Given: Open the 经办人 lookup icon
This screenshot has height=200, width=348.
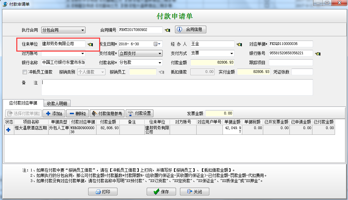Looking at the screenshot, I should tap(239, 44).
